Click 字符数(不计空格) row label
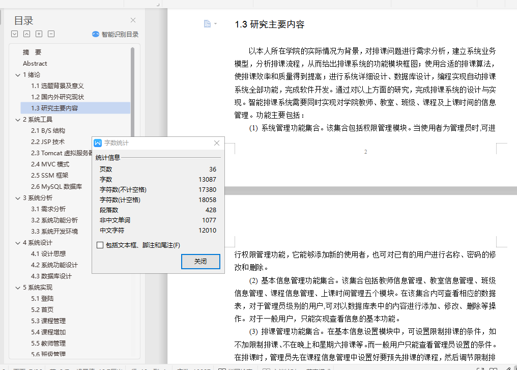517x370 pixels. [123, 190]
